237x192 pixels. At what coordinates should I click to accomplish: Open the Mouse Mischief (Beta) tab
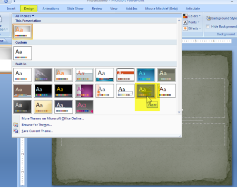click(161, 8)
